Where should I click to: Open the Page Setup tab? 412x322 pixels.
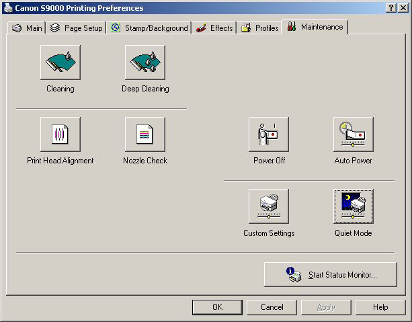pos(76,28)
